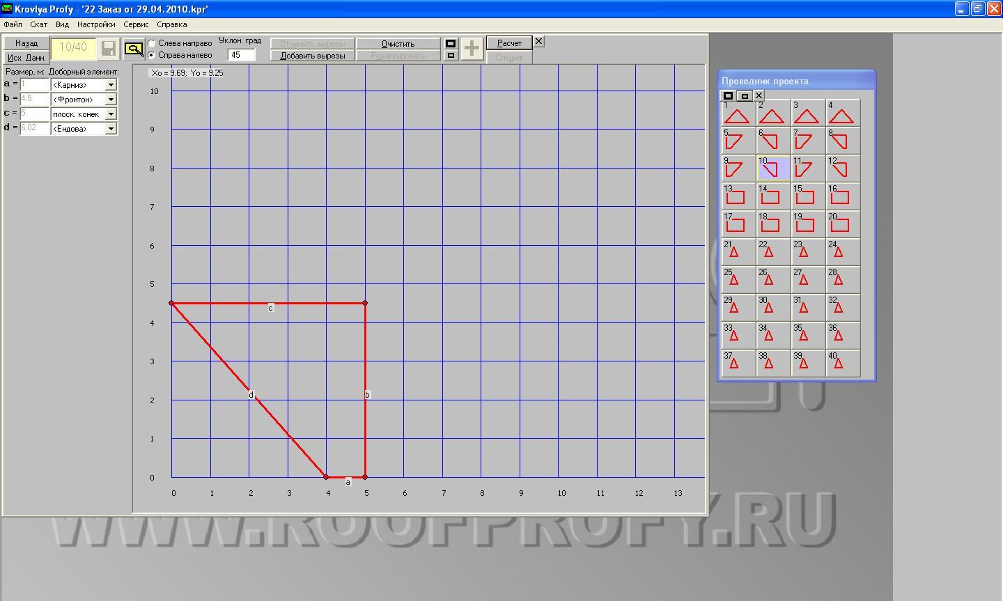Select triangle slope 1 in Проводник проекта
The width and height of the screenshot is (1003, 601).
(739, 113)
